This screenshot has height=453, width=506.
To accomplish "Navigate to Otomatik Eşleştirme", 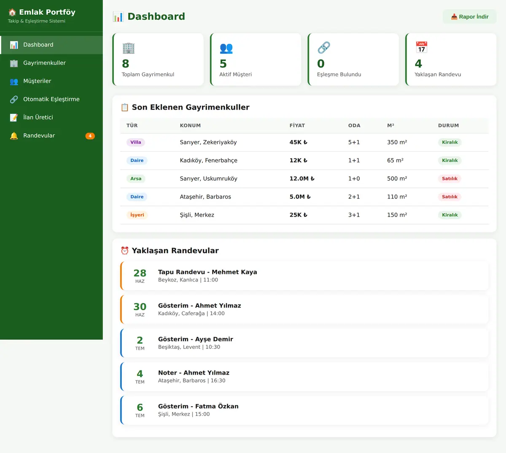I will [51, 99].
